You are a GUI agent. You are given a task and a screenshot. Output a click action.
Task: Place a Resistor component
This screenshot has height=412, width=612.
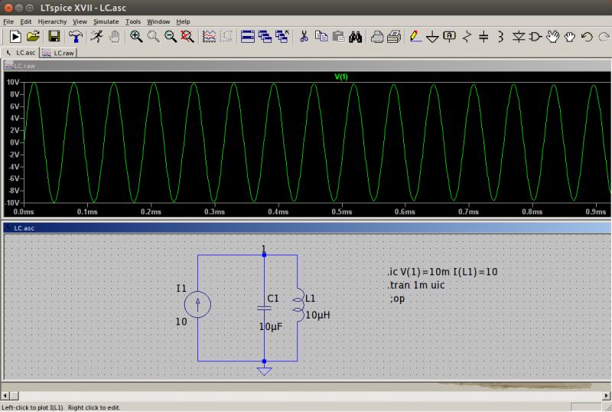(x=467, y=37)
